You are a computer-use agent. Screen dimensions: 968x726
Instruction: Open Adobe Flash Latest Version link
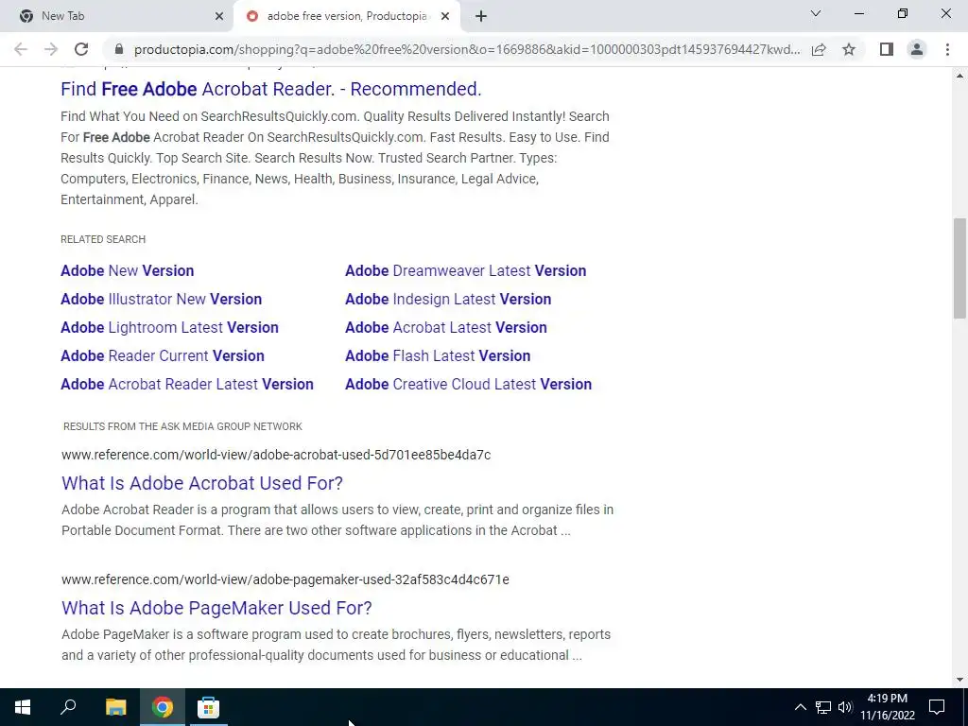click(x=438, y=355)
